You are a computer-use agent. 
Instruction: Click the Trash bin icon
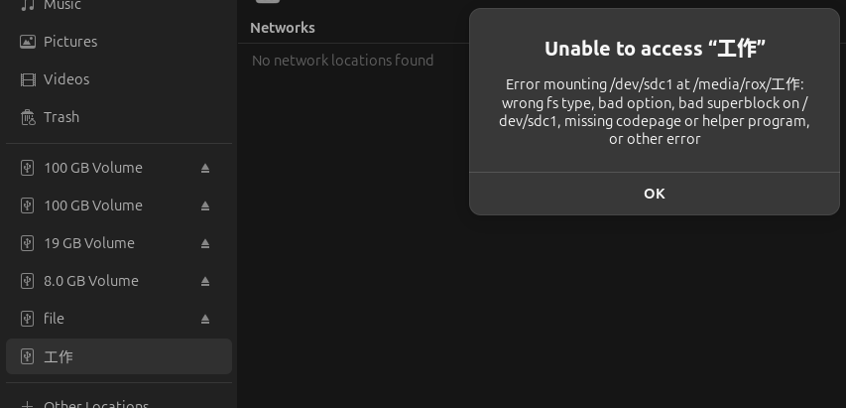tap(28, 117)
